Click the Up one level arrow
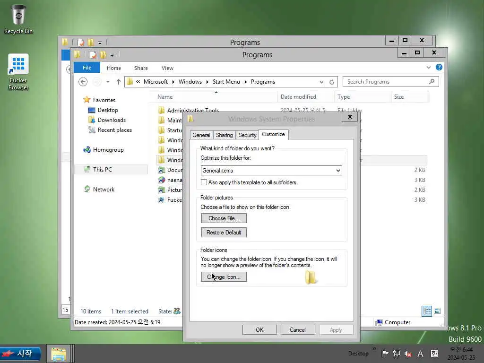 pos(119,82)
